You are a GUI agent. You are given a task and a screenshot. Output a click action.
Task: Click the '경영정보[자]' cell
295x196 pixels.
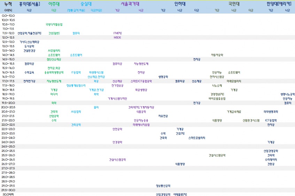217,94
